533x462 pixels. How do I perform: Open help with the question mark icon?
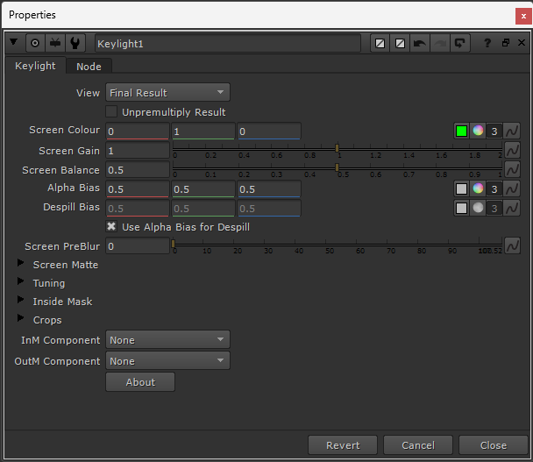point(487,43)
